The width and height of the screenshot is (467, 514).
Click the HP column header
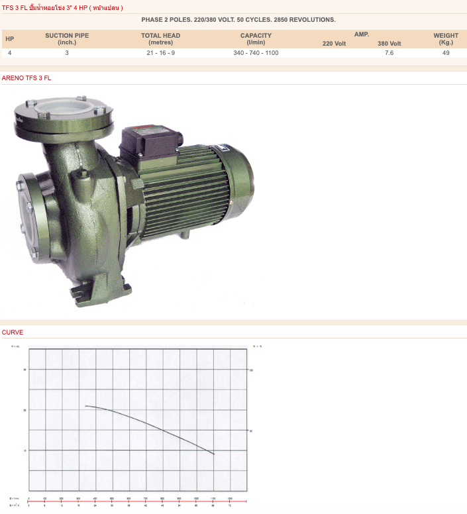[x=9, y=39]
